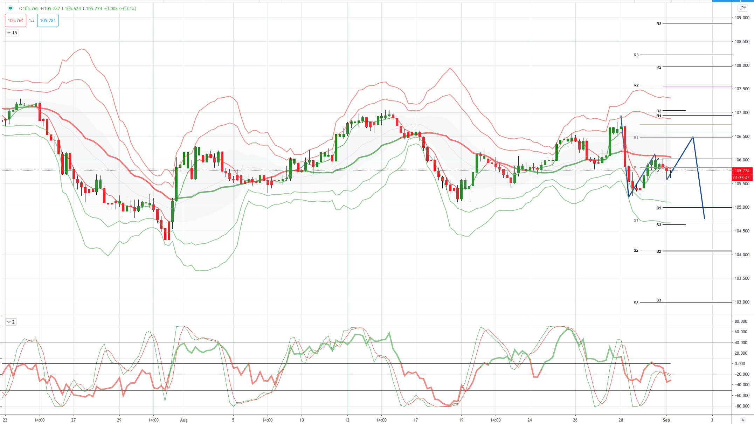Click the 108.000 price axis label
Image resolution: width=754 pixels, height=424 pixels.
pyautogui.click(x=742, y=65)
